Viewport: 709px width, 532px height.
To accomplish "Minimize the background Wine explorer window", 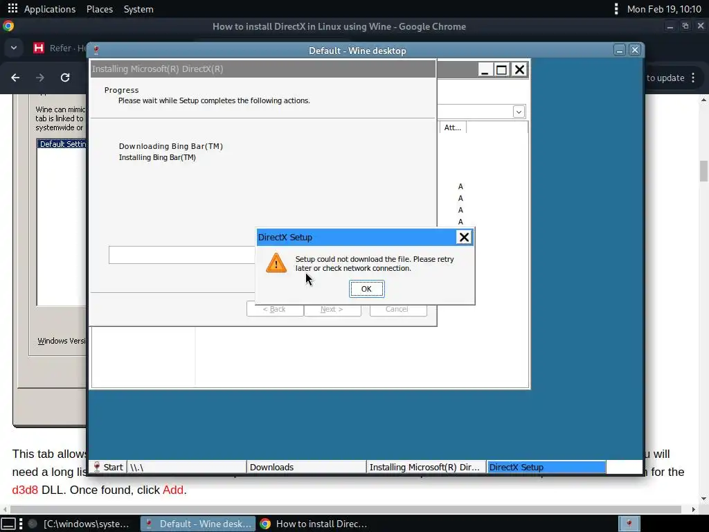I will pos(485,70).
